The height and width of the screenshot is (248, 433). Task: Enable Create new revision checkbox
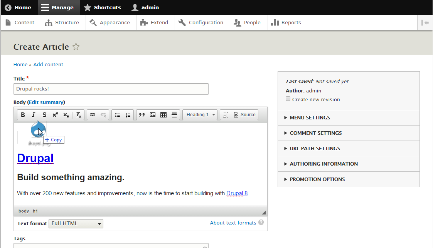point(288,99)
